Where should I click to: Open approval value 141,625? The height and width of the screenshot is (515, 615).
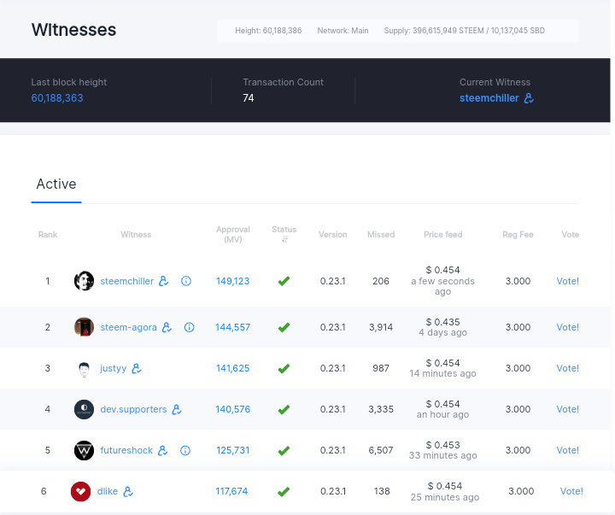(232, 368)
